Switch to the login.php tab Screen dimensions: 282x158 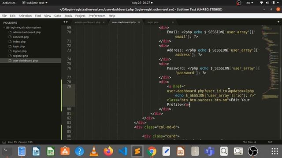153,22
